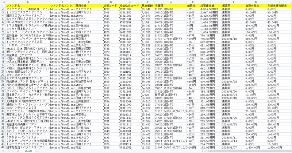
Task: Select the 明治安田ＡＭ company cell
Action: (89, 81)
